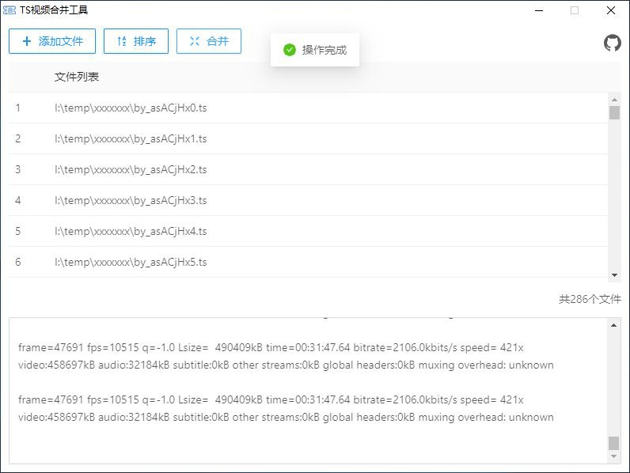Select file row by_asACjHx1.ts
This screenshot has width=630, height=473.
[x=131, y=138]
